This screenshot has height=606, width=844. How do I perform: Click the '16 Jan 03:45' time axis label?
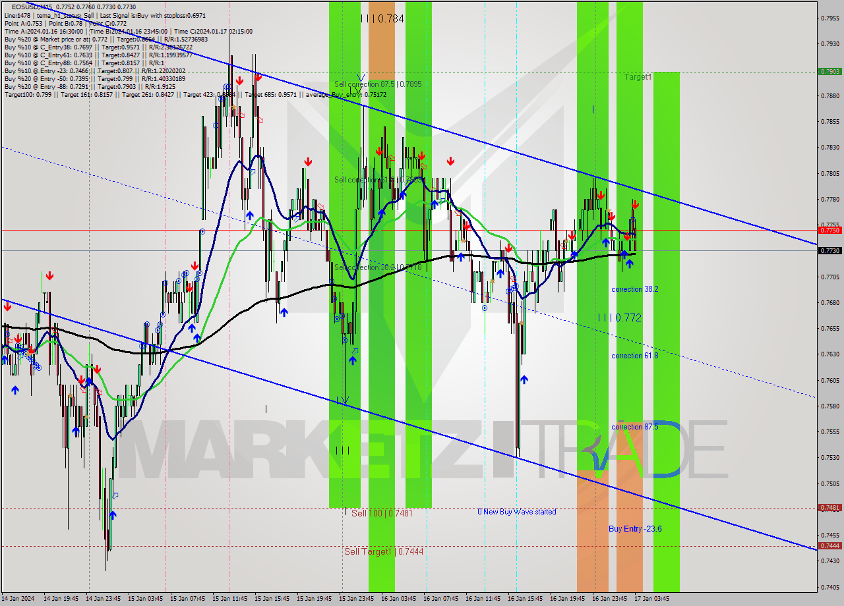(x=399, y=599)
